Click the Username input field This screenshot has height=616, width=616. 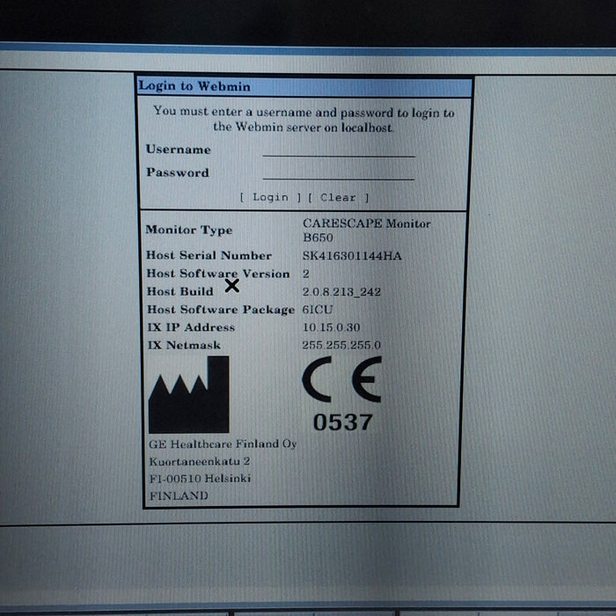click(x=339, y=150)
